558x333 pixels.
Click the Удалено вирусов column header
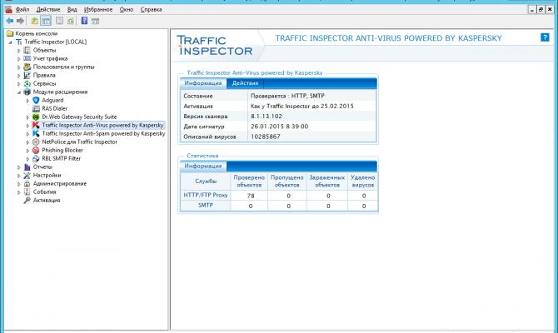tap(363, 181)
